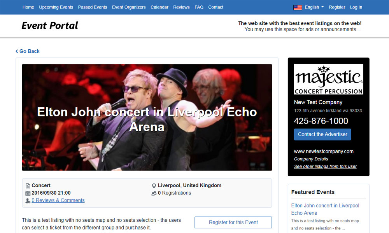Open the Upcoming Events menu item
The height and width of the screenshot is (233, 389).
[x=56, y=7]
